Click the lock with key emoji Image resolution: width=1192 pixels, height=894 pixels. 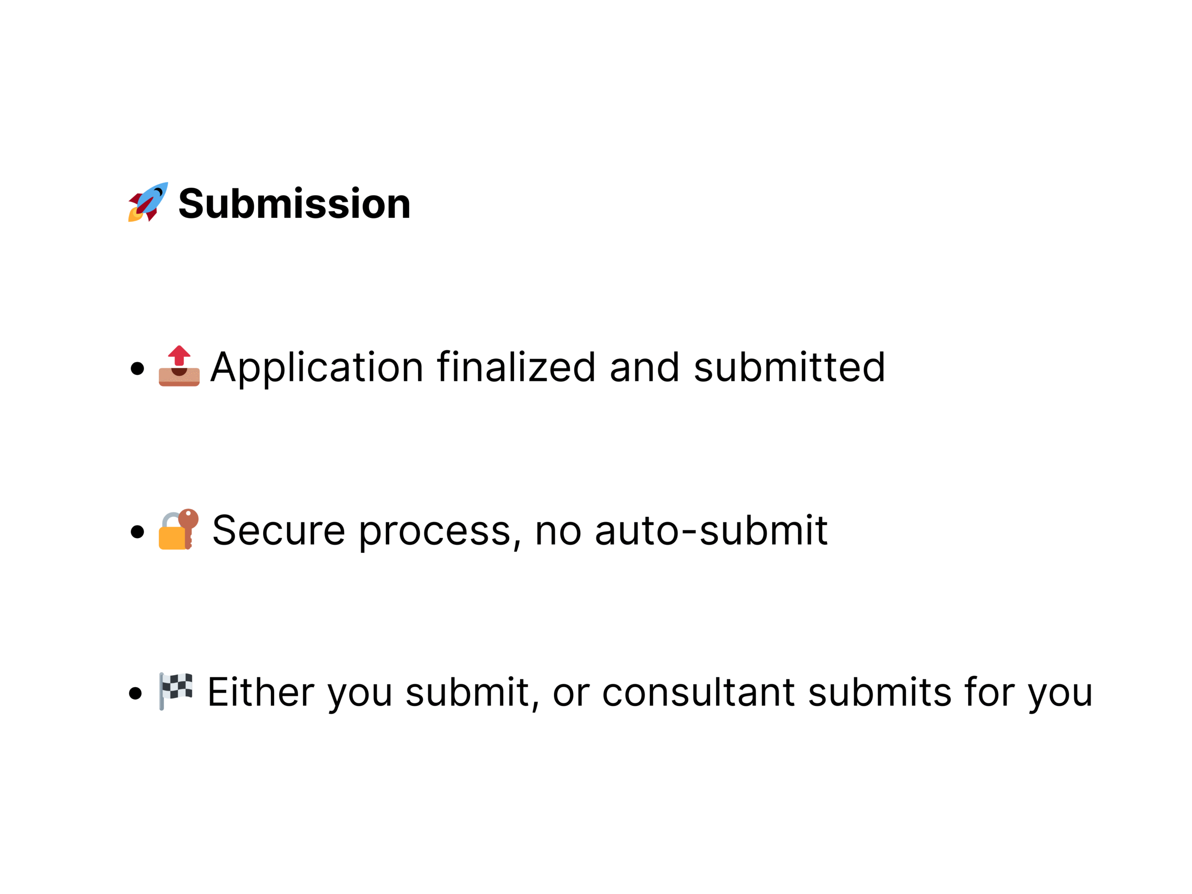click(178, 529)
